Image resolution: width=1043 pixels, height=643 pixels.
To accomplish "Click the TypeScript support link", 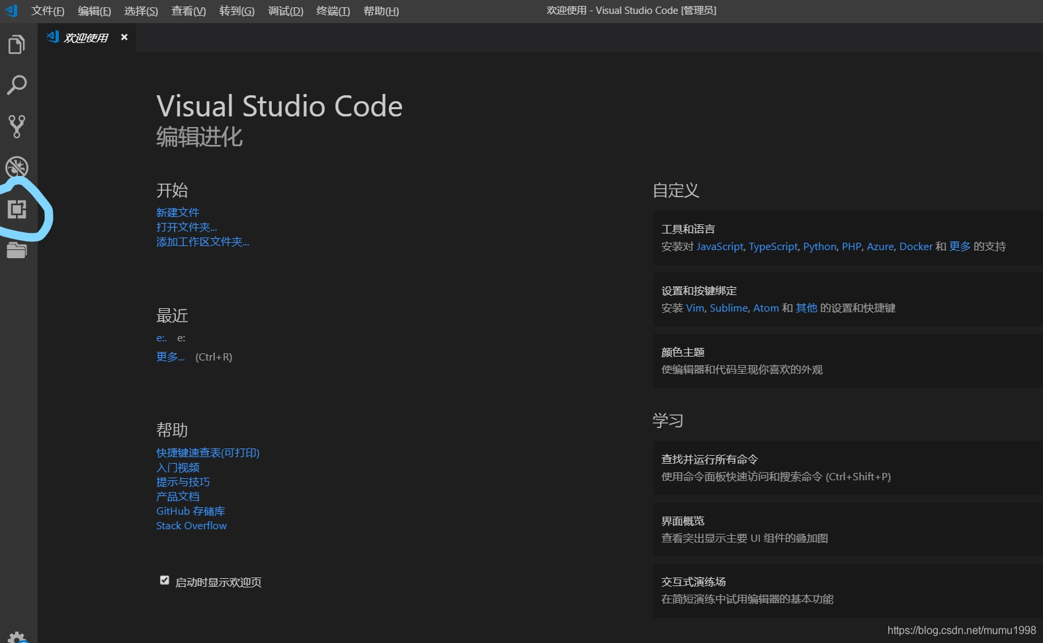I will tap(773, 246).
